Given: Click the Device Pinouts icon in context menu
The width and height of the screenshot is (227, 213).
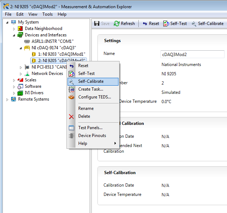Looking at the screenshot, I should click(x=72, y=136).
